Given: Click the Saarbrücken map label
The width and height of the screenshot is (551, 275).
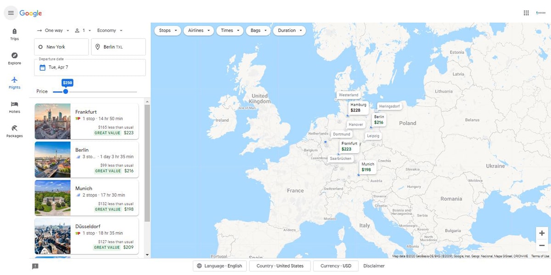Looking at the screenshot, I should point(341,159).
